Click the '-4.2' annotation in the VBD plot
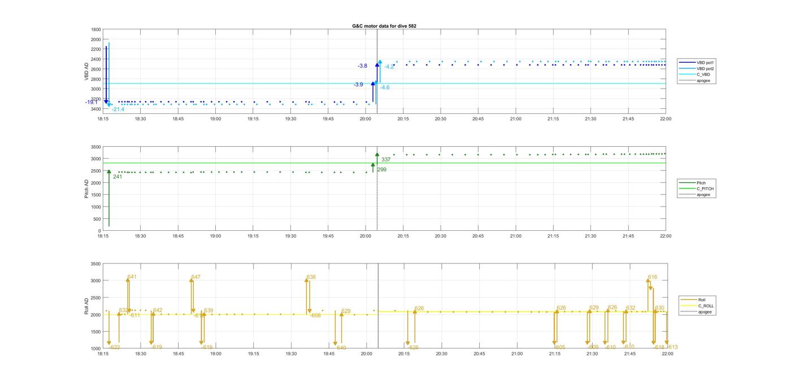The width and height of the screenshot is (791, 391). pos(389,67)
